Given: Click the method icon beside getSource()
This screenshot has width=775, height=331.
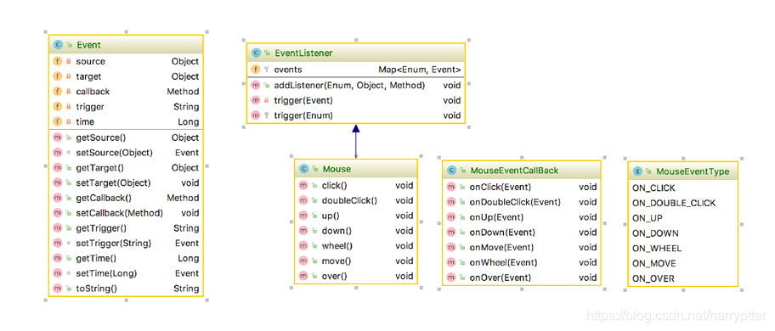Looking at the screenshot, I should (x=57, y=137).
